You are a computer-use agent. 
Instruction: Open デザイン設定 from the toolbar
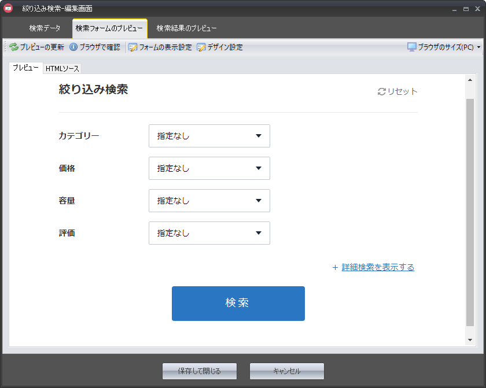pyautogui.click(x=219, y=47)
